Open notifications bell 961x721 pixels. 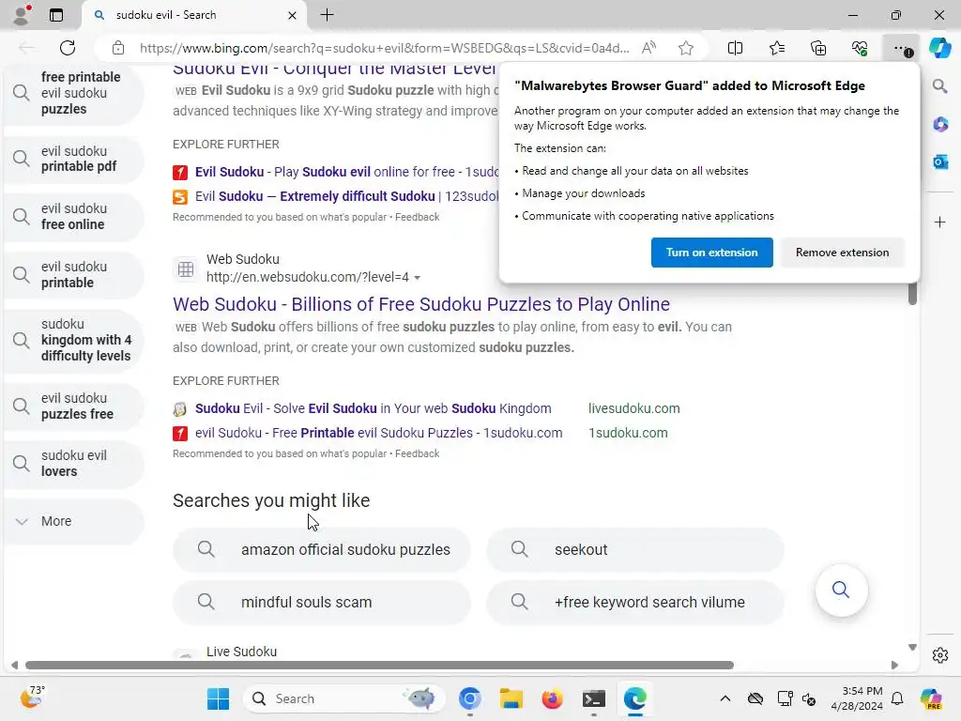coord(897,698)
